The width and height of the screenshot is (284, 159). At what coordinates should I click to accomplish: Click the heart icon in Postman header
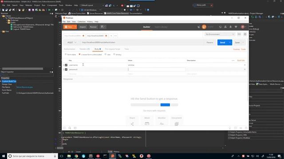click(236, 27)
